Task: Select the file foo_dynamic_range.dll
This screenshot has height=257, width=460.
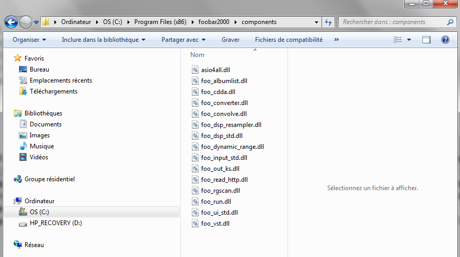Action: (232, 147)
